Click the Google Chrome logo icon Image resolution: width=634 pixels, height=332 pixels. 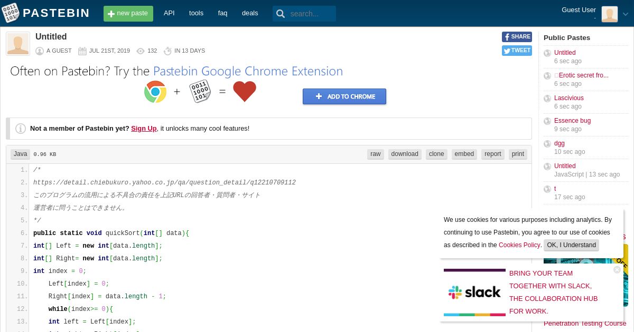(155, 92)
